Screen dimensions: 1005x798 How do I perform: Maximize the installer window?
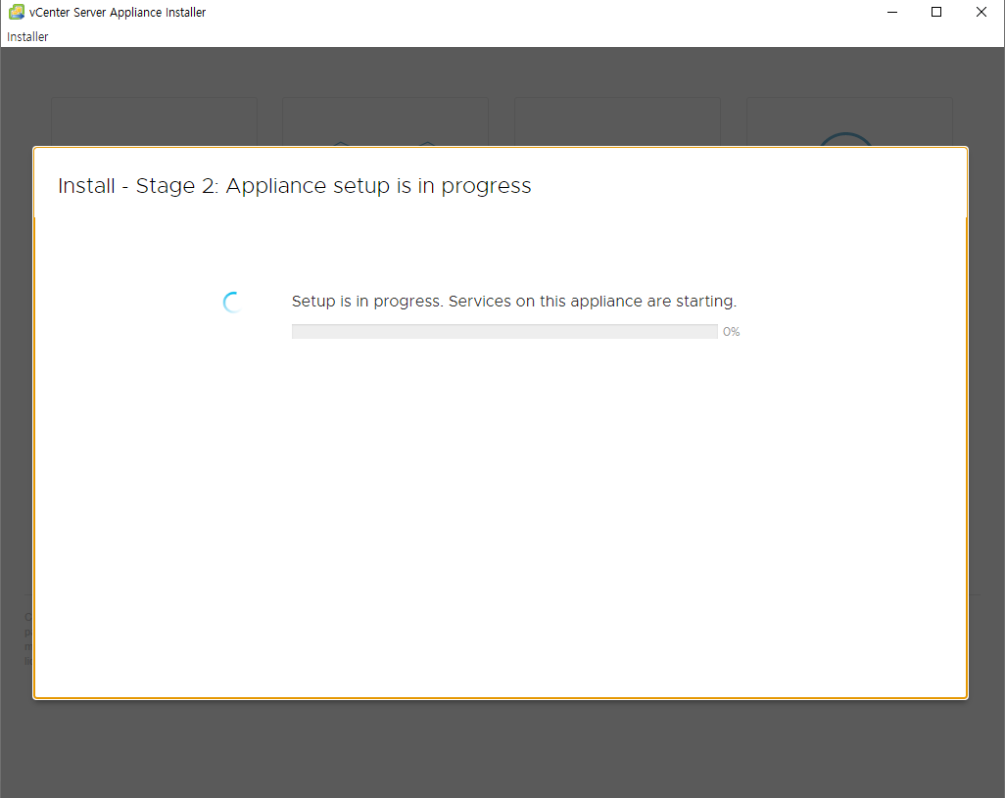936,12
